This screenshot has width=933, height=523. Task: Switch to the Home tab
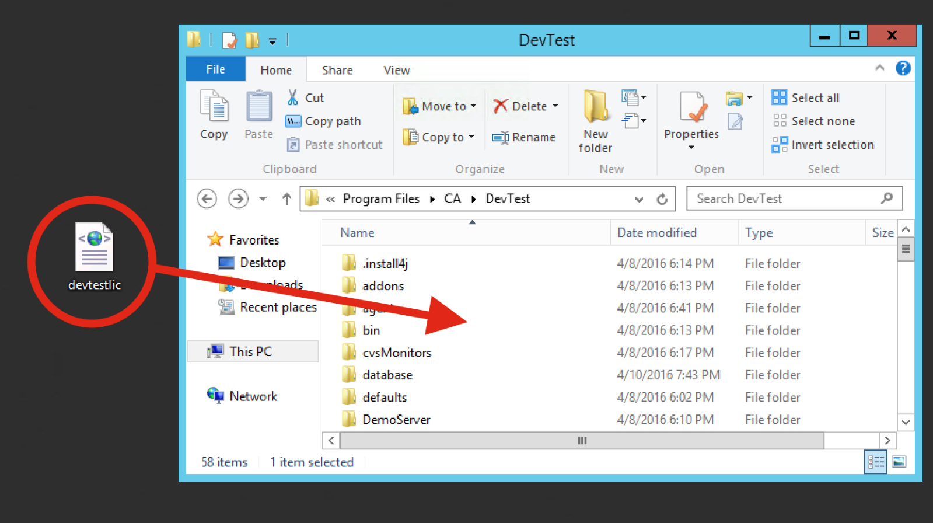pos(276,70)
